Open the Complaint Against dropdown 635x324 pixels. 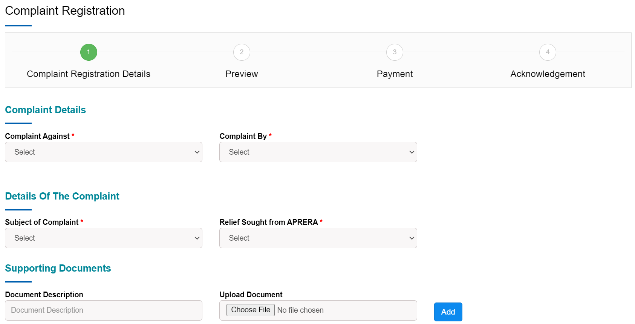coord(104,152)
